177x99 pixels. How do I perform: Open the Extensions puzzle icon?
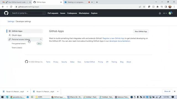coord(157,7)
